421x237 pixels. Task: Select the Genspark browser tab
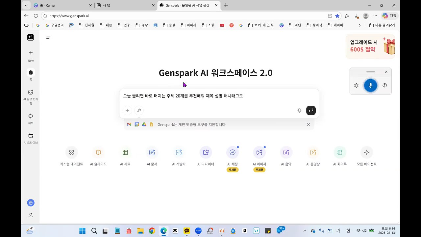[188, 5]
